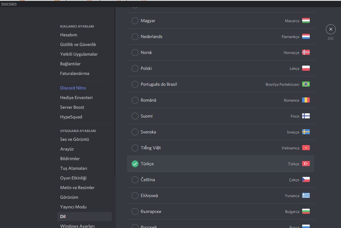
Task: Select Polski radio button
Action: pyautogui.click(x=135, y=68)
